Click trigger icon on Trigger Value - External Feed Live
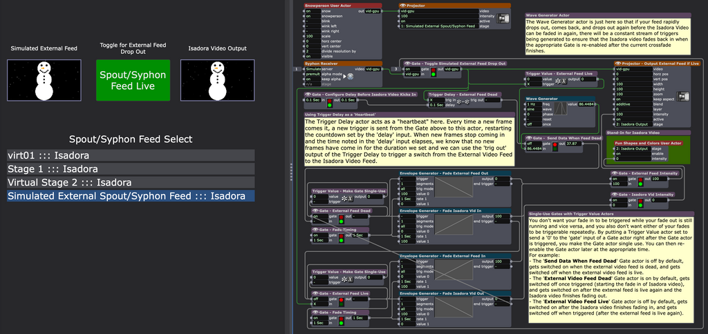The width and height of the screenshot is (708, 334). coord(560,81)
